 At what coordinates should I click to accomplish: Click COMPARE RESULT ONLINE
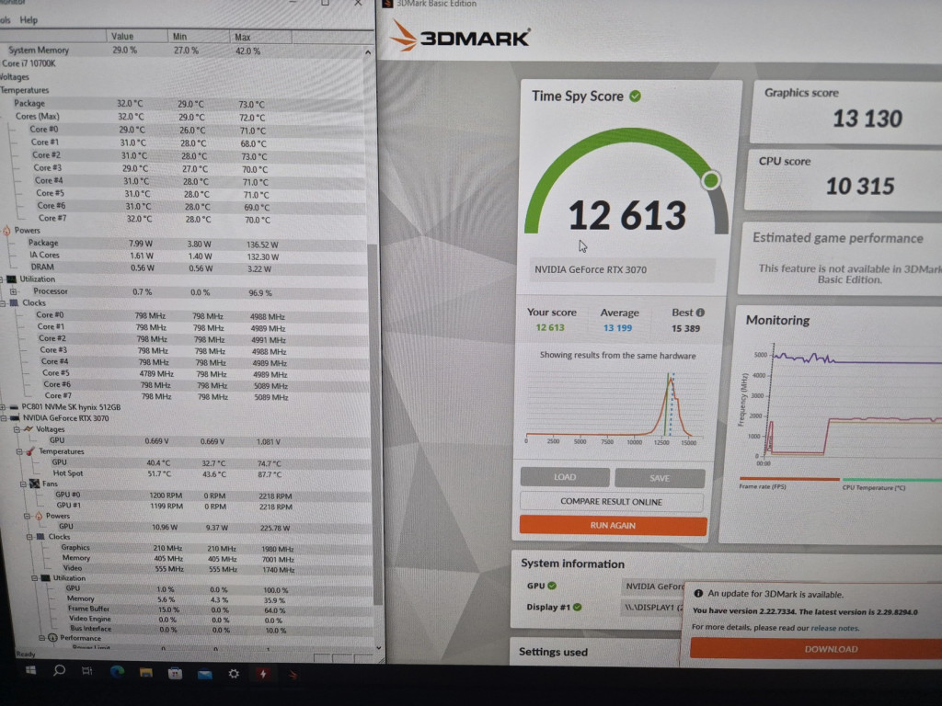pos(612,501)
